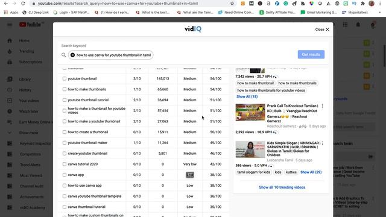Open more bookmarks overflow chevron
The width and height of the screenshot is (386, 217).
(x=379, y=12)
